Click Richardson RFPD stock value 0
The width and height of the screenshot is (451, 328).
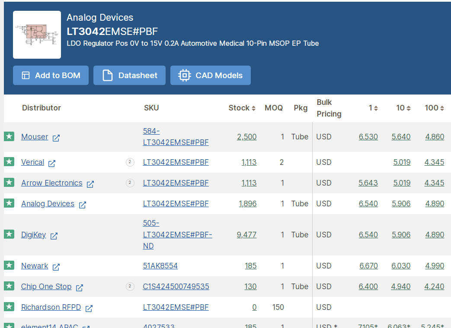[x=254, y=307]
